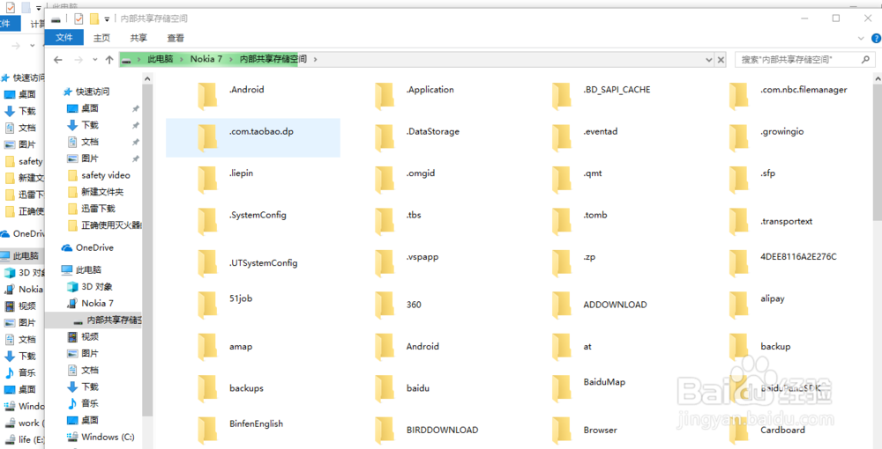
Task: Select the .com.taobao.dp folder icon
Action: pyautogui.click(x=207, y=138)
